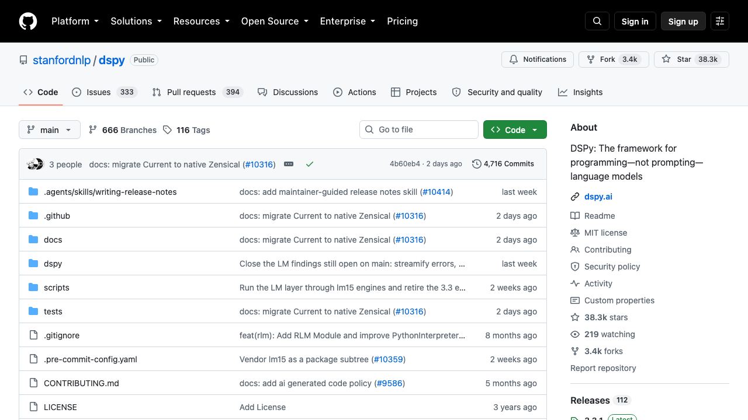Click the commit status green checkmark
Screen dimensions: 748x420
pyautogui.click(x=310, y=164)
